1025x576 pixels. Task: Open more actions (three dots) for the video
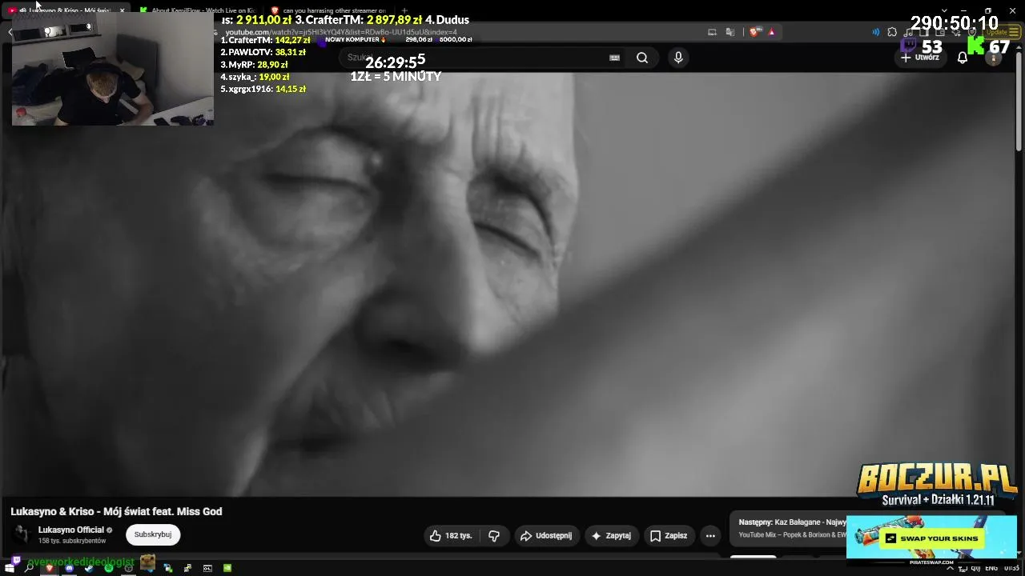710,535
